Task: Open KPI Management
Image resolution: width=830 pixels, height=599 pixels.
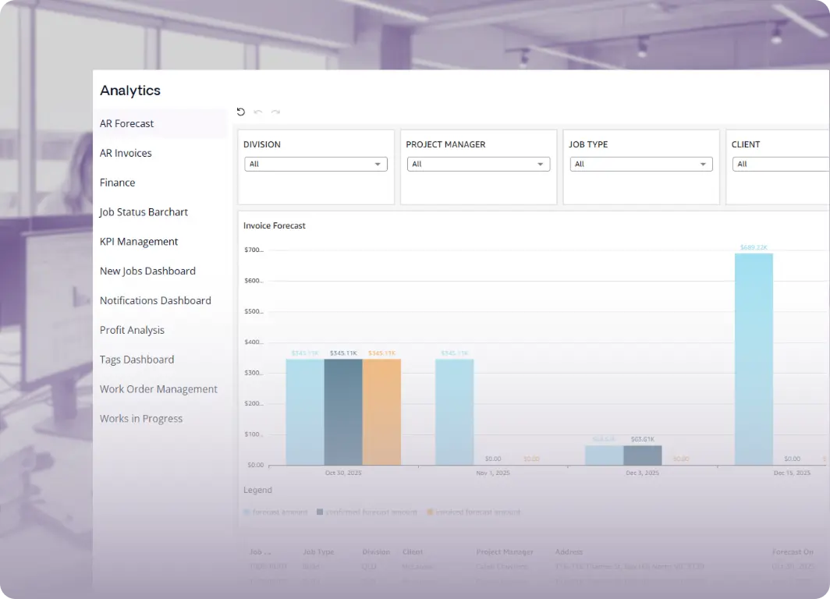Action: pos(138,241)
